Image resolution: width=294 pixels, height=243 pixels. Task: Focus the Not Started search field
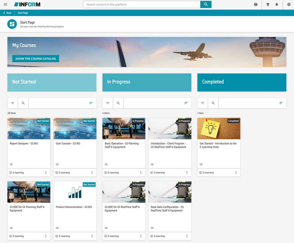[x=58, y=103]
